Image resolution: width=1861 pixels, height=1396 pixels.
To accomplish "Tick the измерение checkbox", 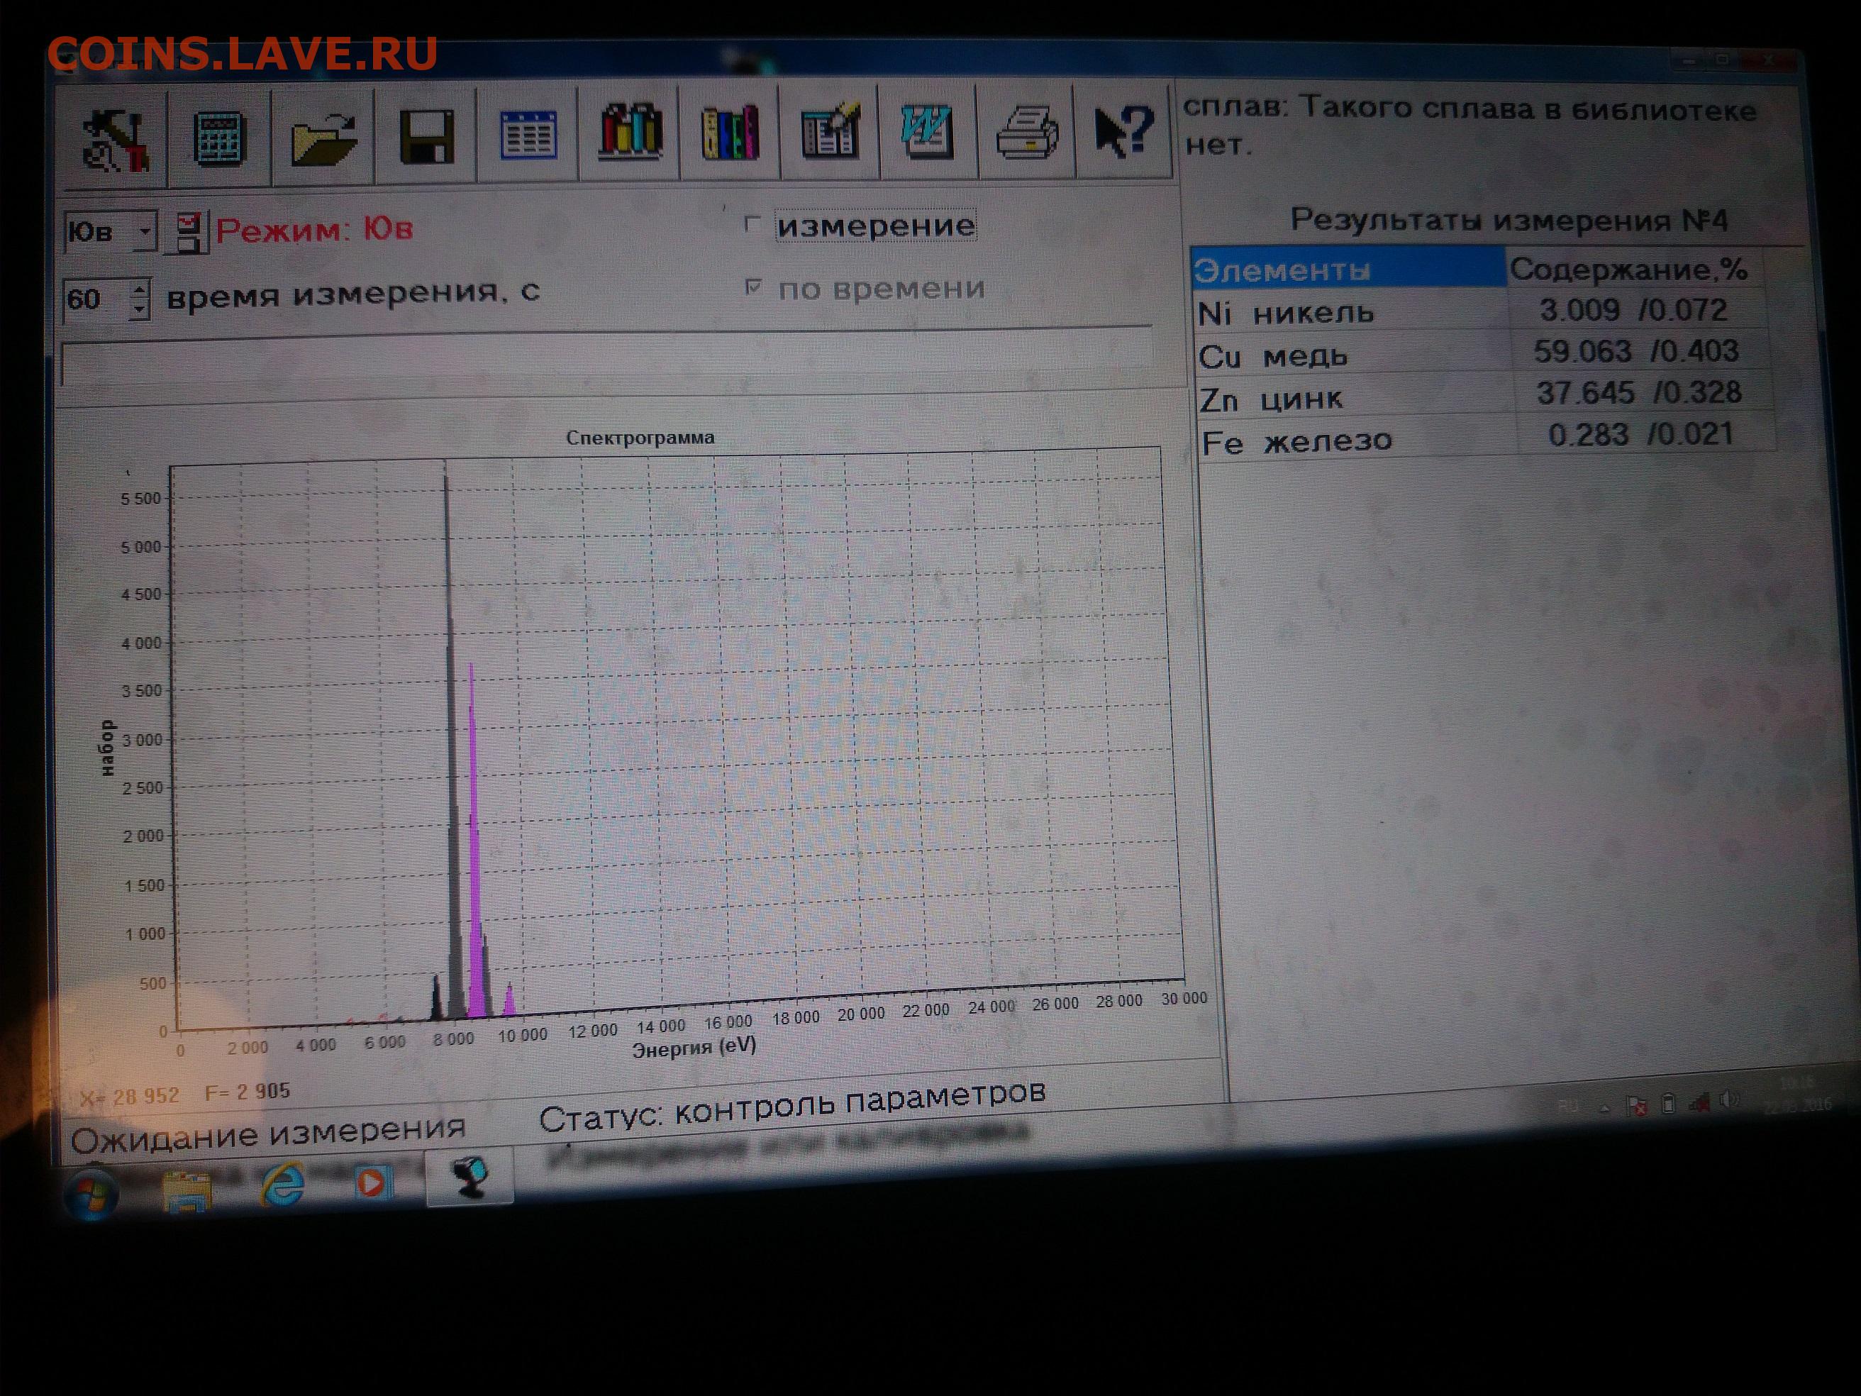I will click(753, 225).
